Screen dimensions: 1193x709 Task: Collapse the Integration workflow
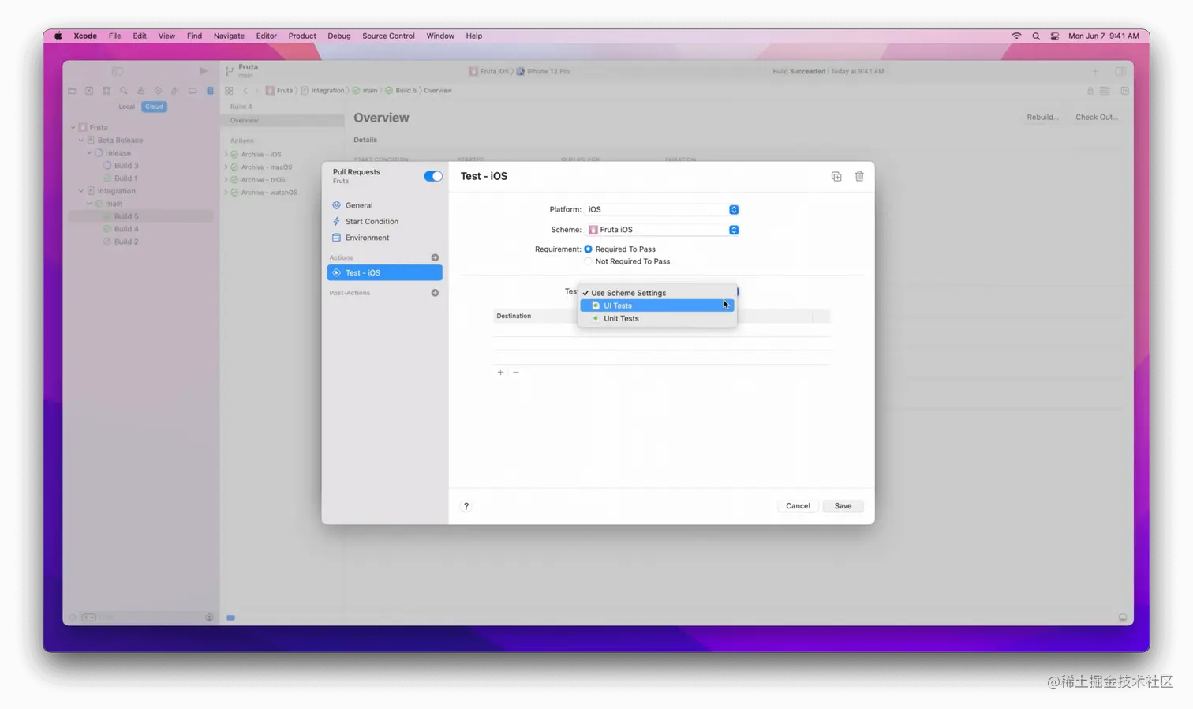point(80,191)
